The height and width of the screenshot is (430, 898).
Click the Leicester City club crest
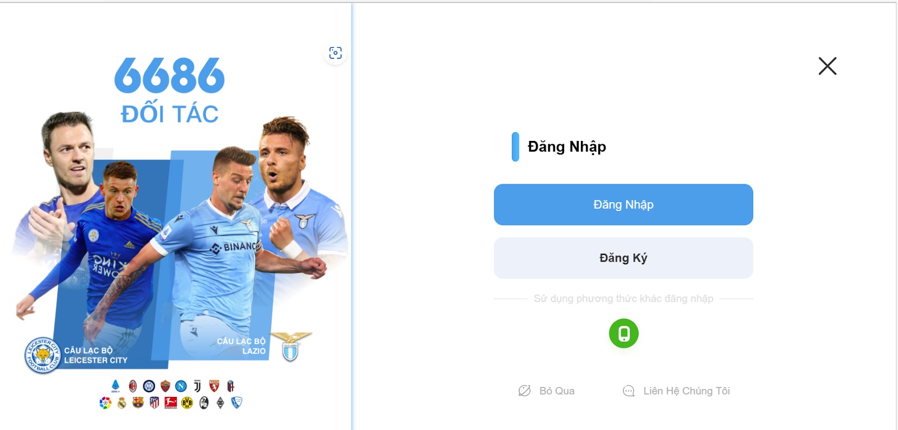[42, 355]
